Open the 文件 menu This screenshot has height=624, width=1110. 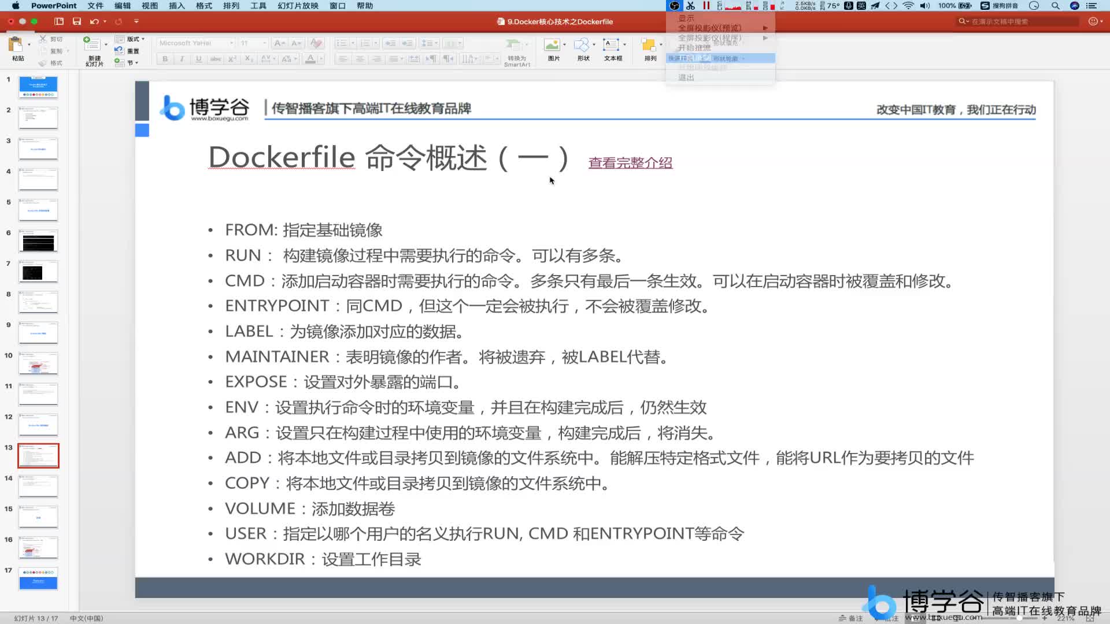[x=95, y=6]
